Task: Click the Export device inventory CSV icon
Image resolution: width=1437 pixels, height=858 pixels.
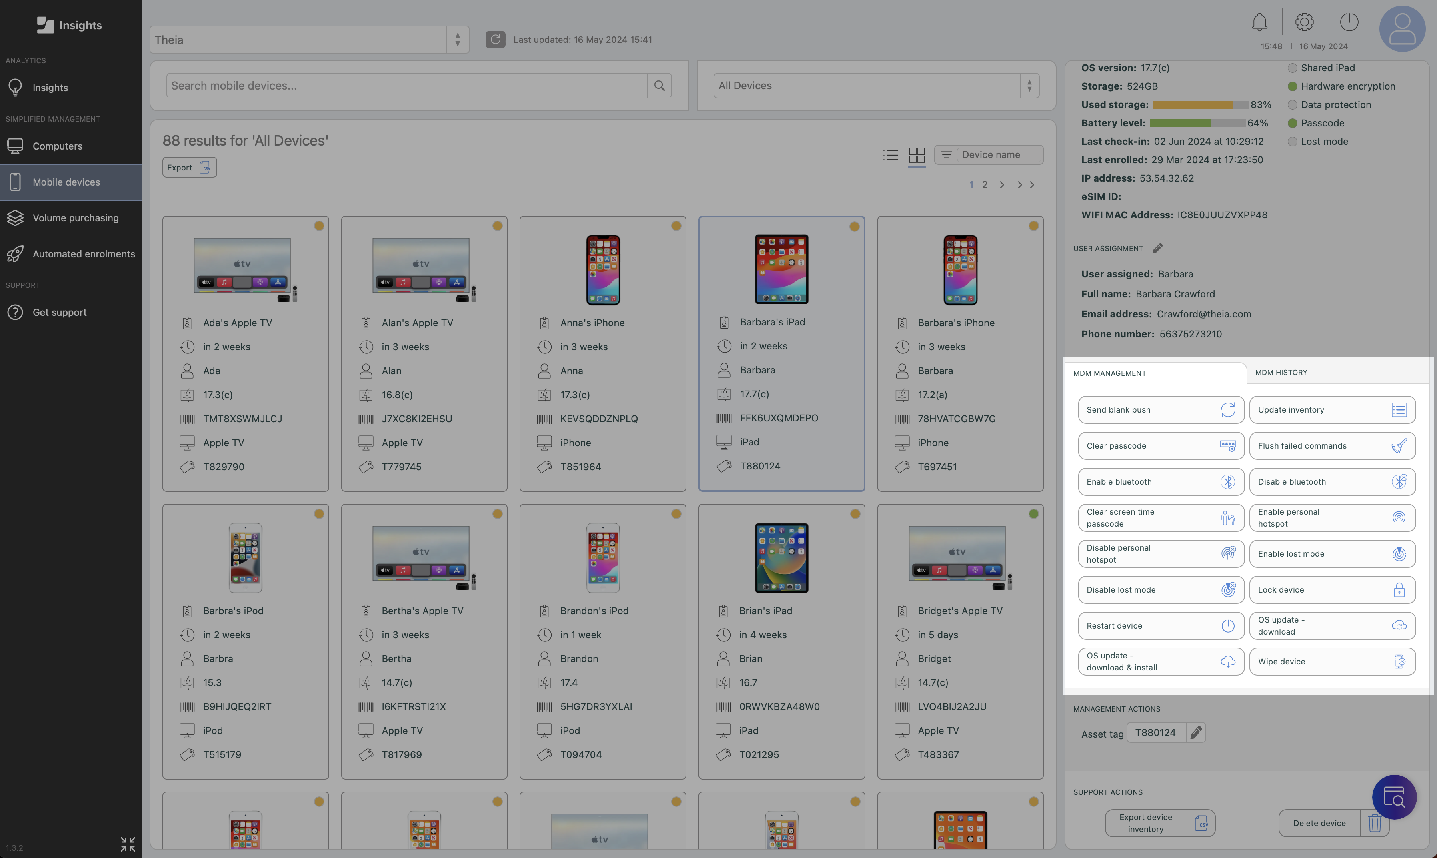Action: point(1201,823)
